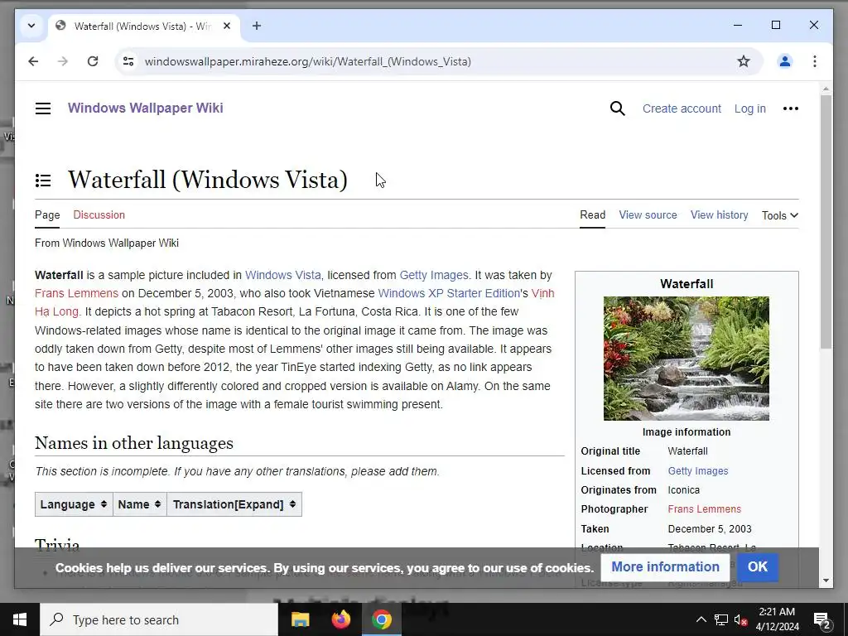Go back with the browser back arrow

tap(33, 61)
